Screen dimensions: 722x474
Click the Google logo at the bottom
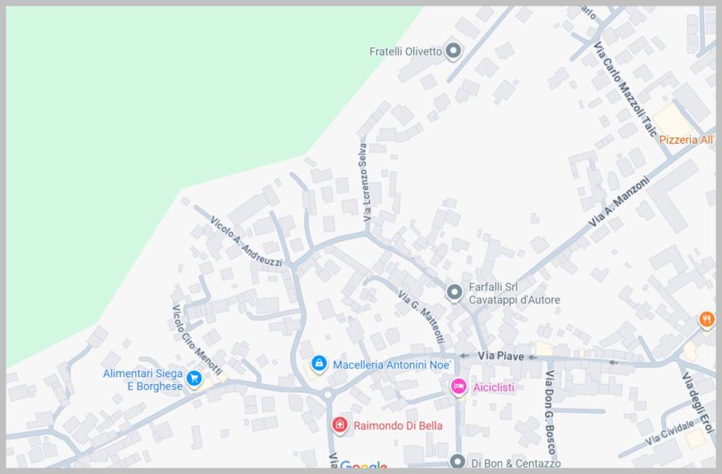click(x=364, y=466)
